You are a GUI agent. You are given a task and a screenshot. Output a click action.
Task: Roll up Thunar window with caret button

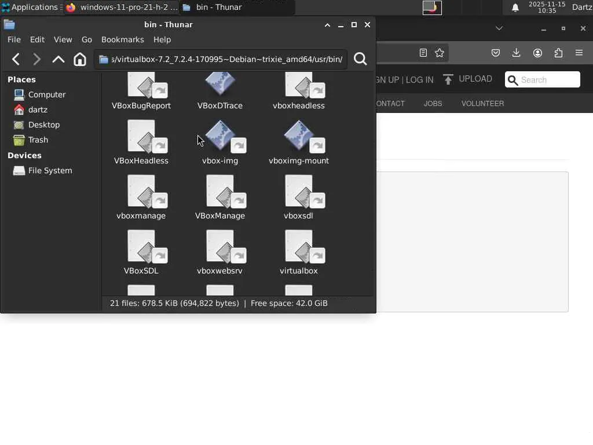point(327,25)
